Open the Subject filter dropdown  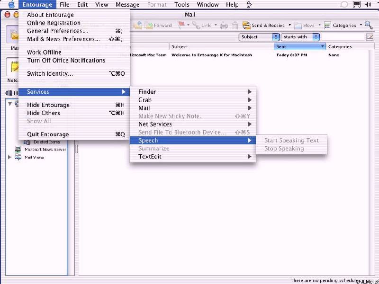point(259,37)
